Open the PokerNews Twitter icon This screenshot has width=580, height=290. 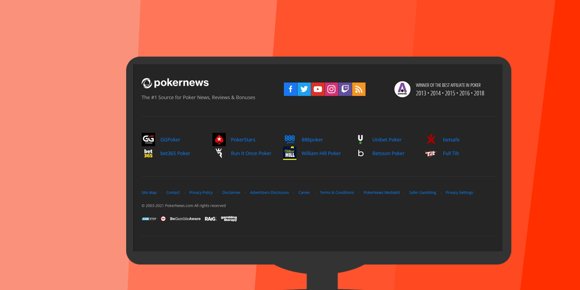point(304,89)
